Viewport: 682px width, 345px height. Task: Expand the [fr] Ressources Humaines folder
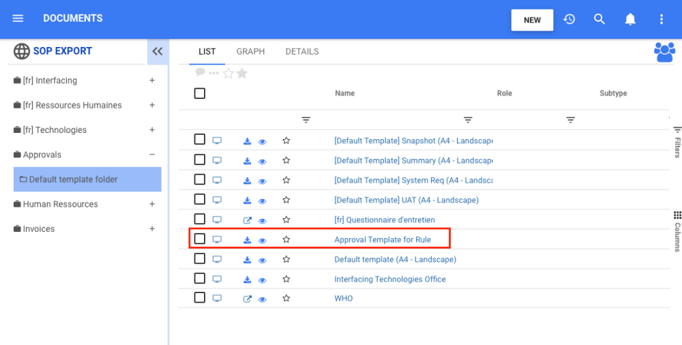point(152,105)
